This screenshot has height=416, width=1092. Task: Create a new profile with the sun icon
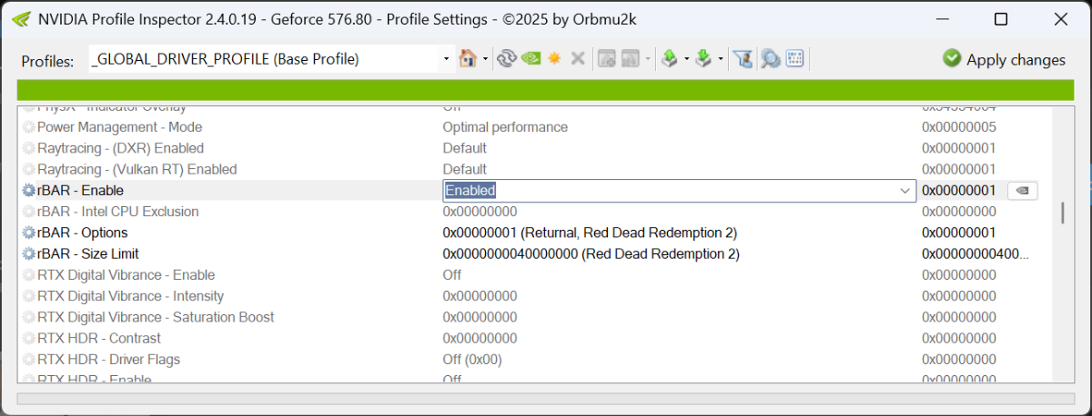[553, 58]
